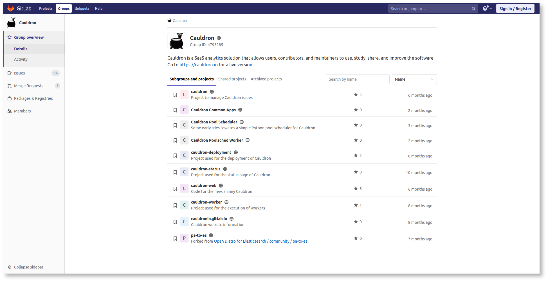Image resolution: width=548 pixels, height=282 pixels.
Task: Click bookmark icon of Cauldron Poolsched Worker
Action: (175, 141)
